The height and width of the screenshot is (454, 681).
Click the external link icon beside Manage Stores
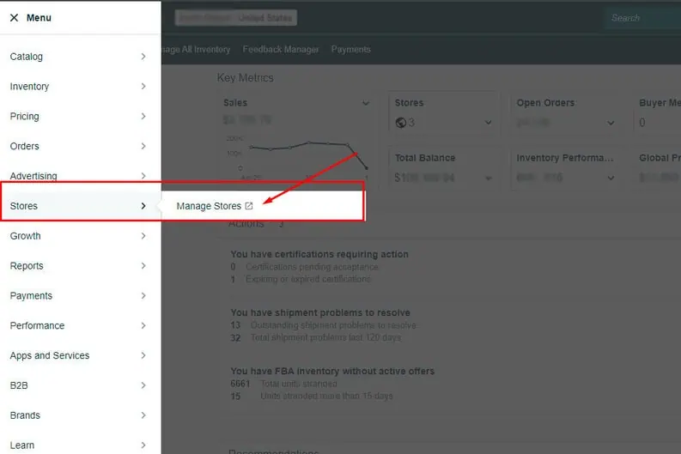click(x=249, y=206)
